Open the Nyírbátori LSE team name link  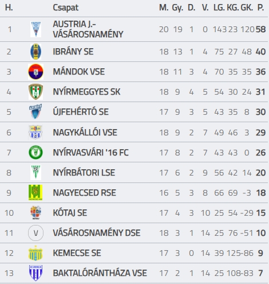point(84,173)
